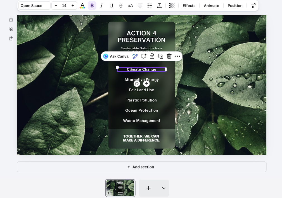Apply strikethrough to the text
The image size is (282, 198).
(x=121, y=6)
